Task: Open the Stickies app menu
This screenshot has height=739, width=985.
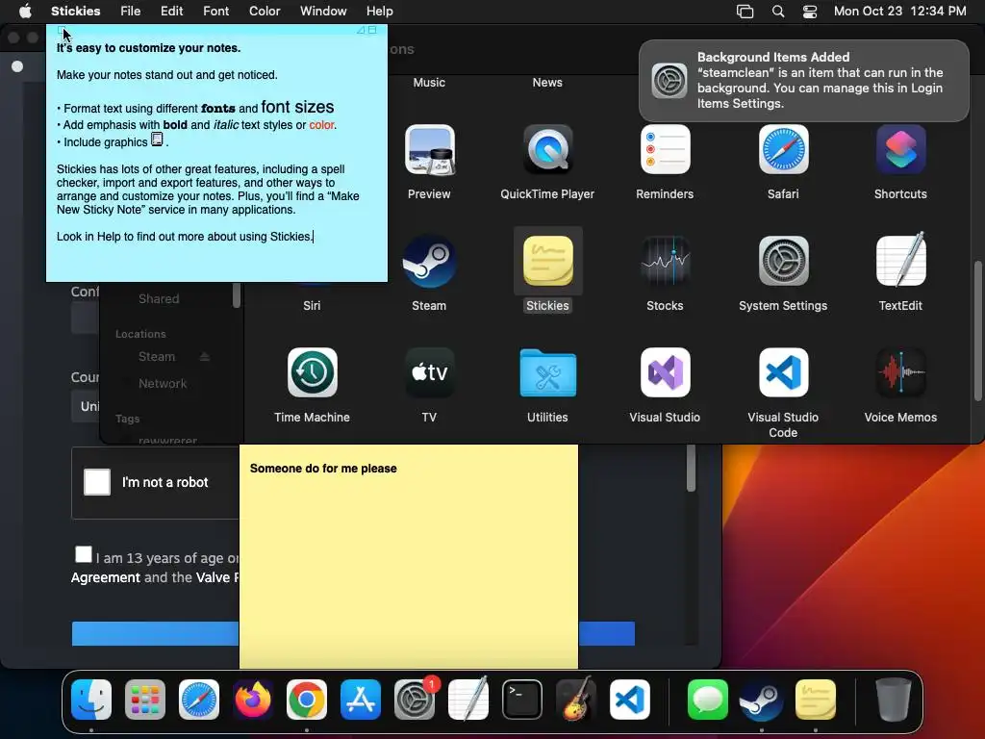Action: pos(75,12)
